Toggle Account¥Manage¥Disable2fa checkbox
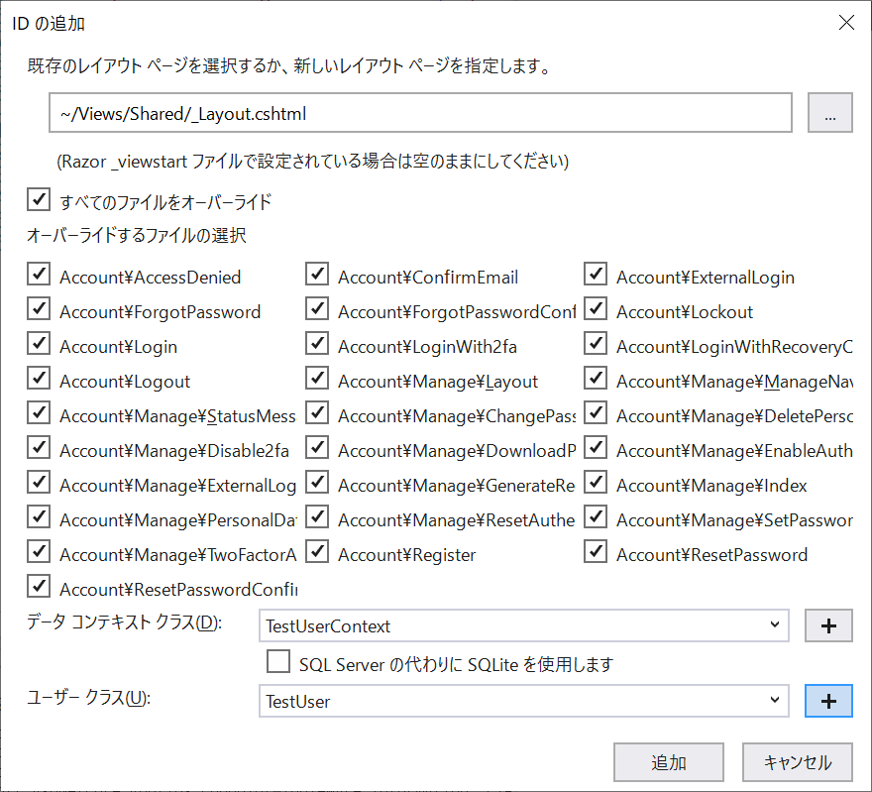 39,448
